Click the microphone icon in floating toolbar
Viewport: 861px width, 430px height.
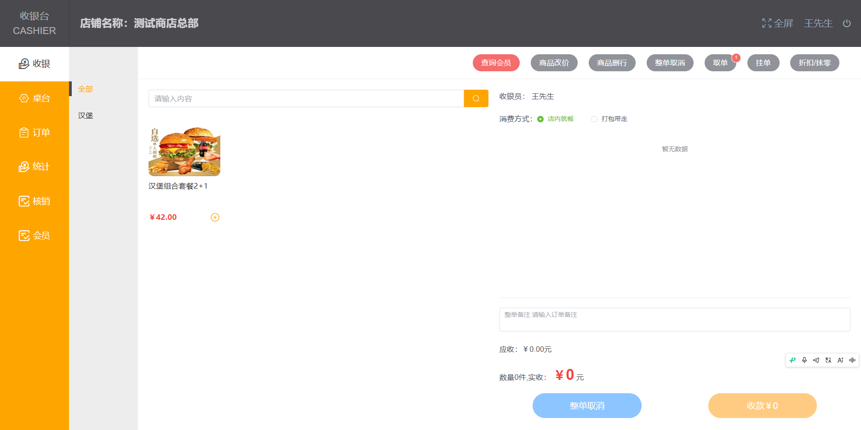pos(804,360)
